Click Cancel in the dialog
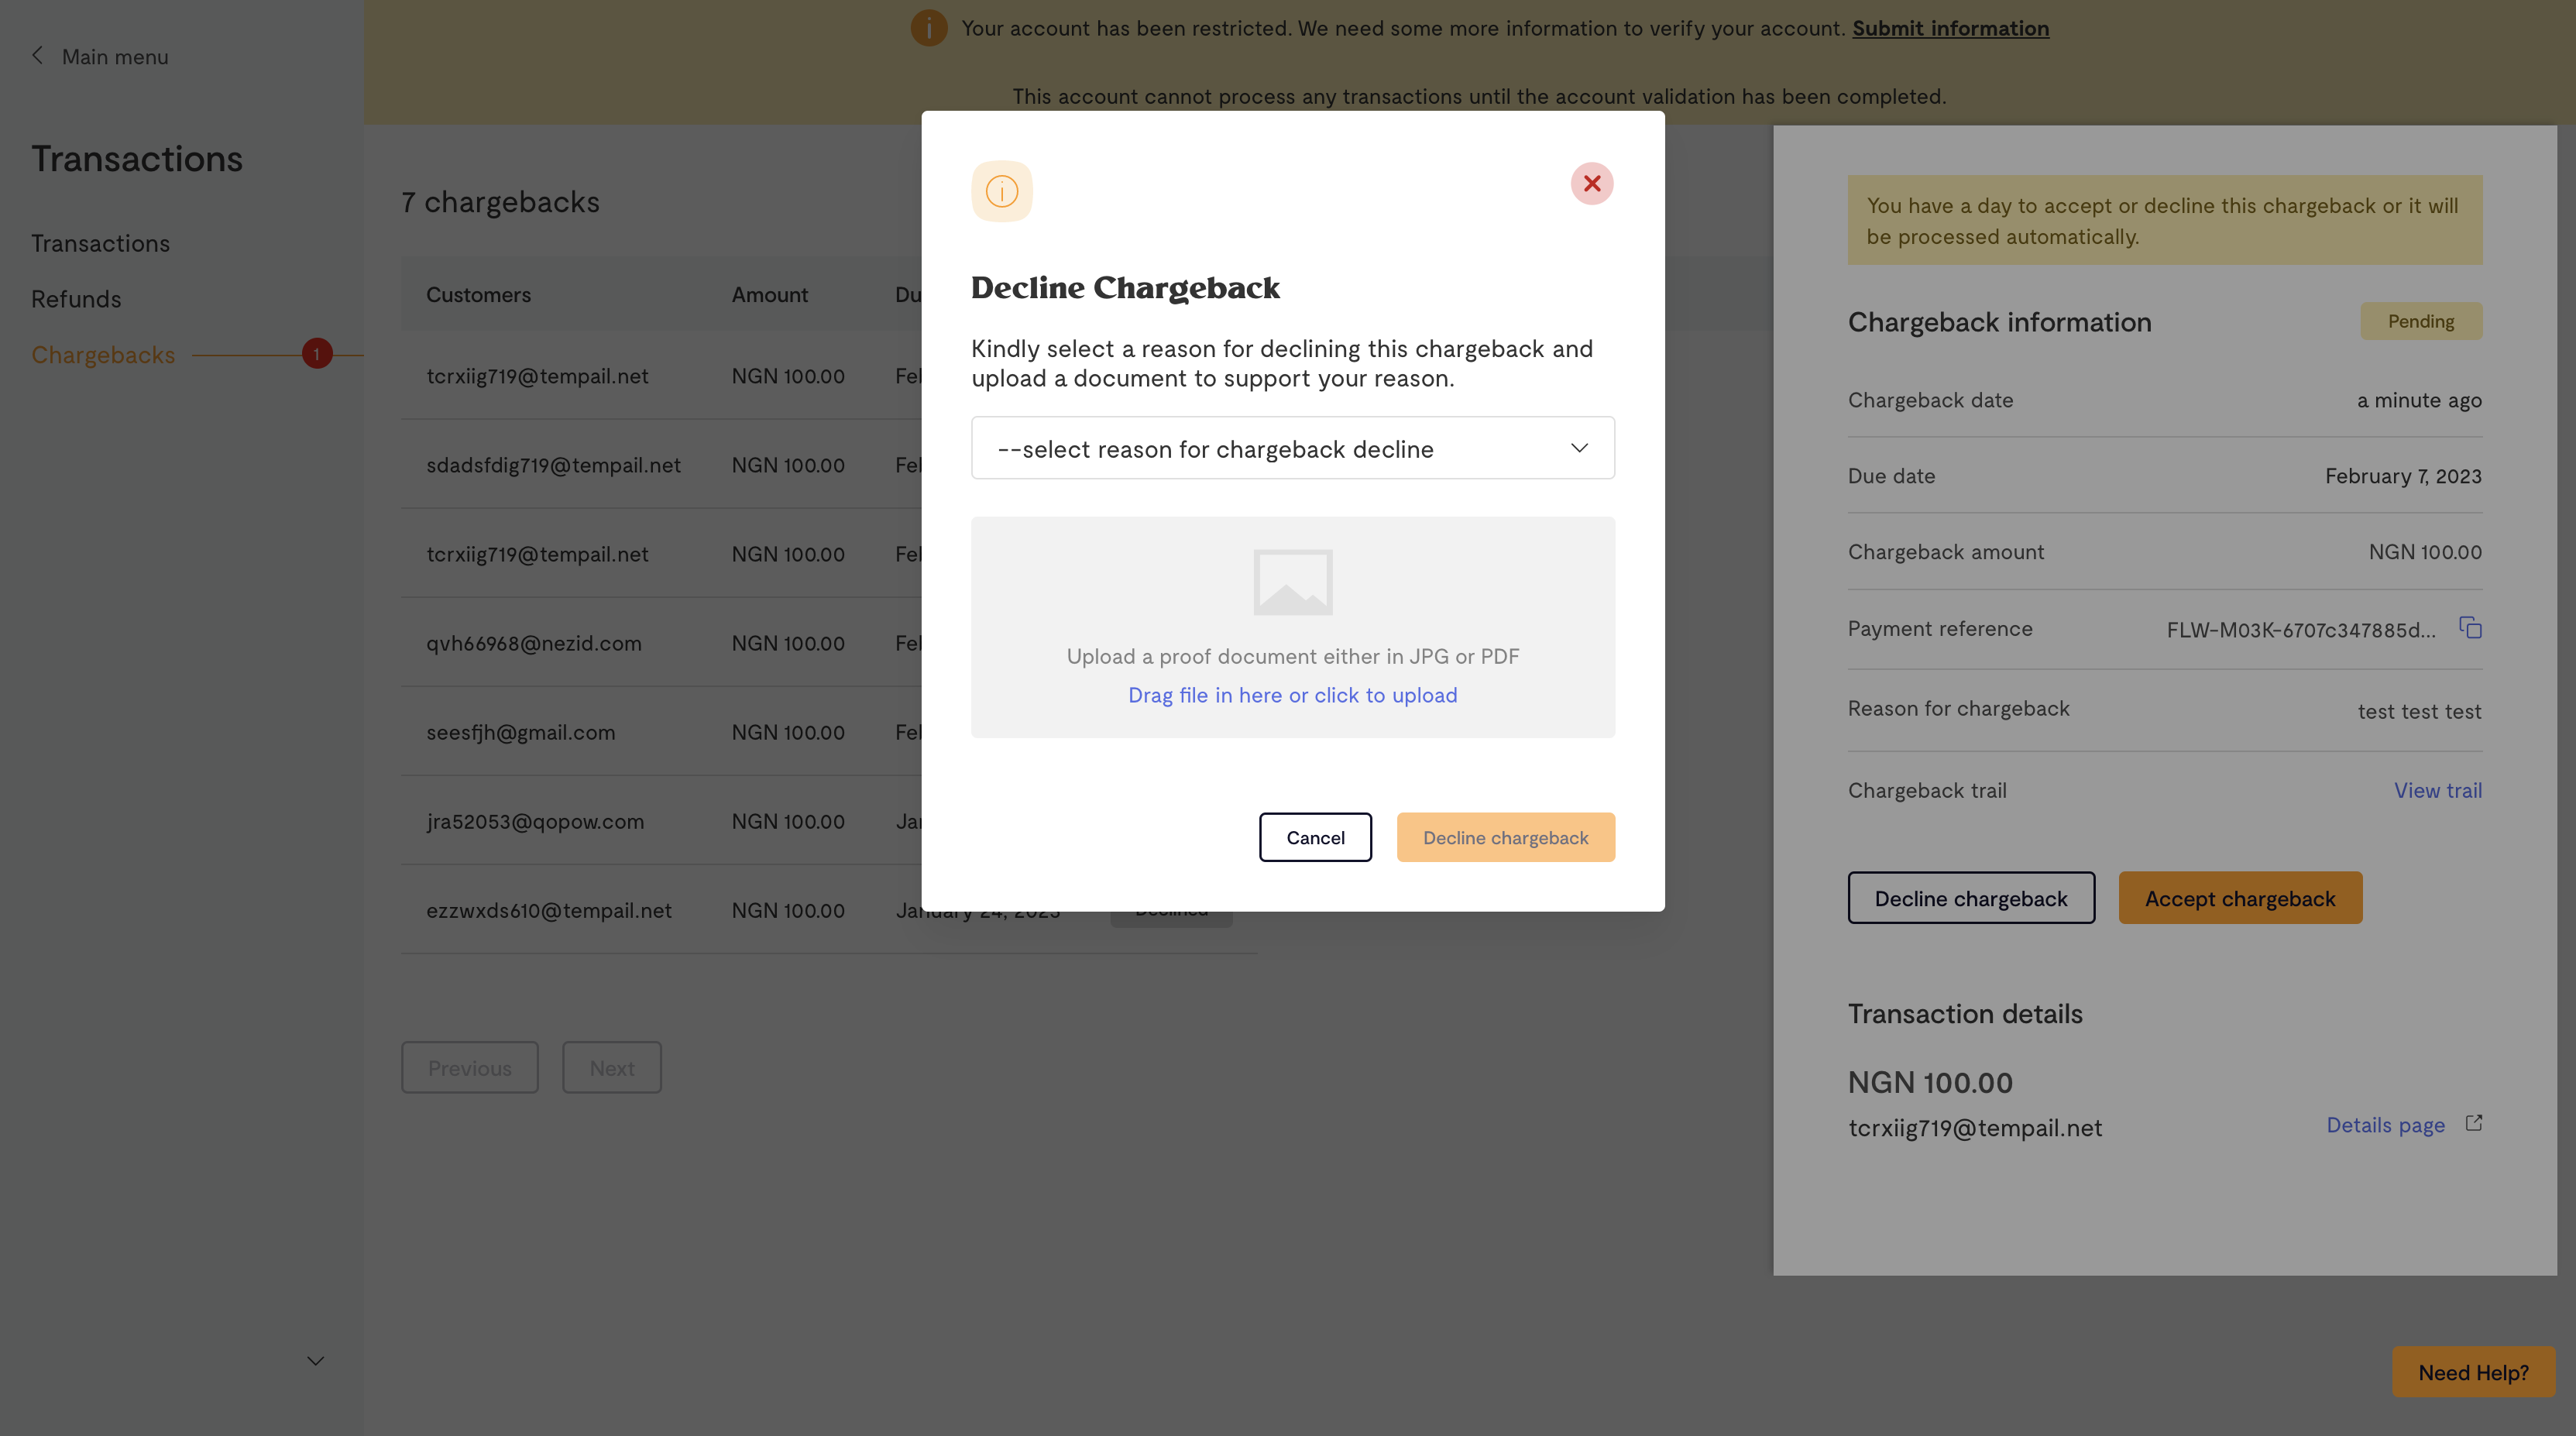This screenshot has height=1436, width=2576. (x=1315, y=837)
